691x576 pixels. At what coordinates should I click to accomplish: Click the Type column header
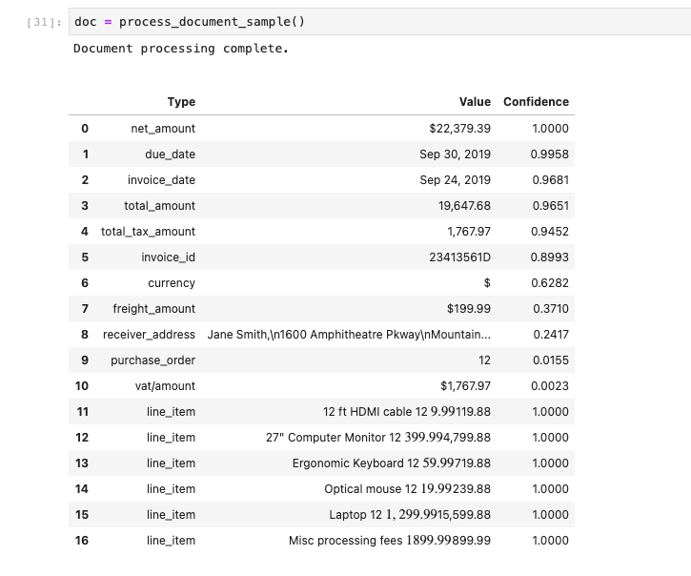181,102
